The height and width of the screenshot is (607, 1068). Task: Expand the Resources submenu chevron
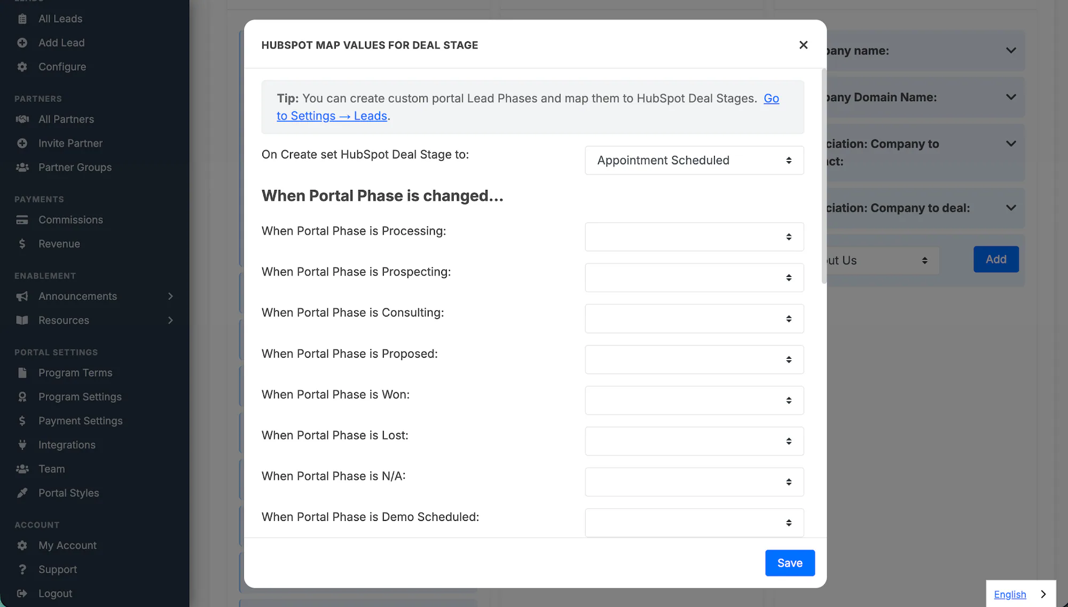coord(170,320)
